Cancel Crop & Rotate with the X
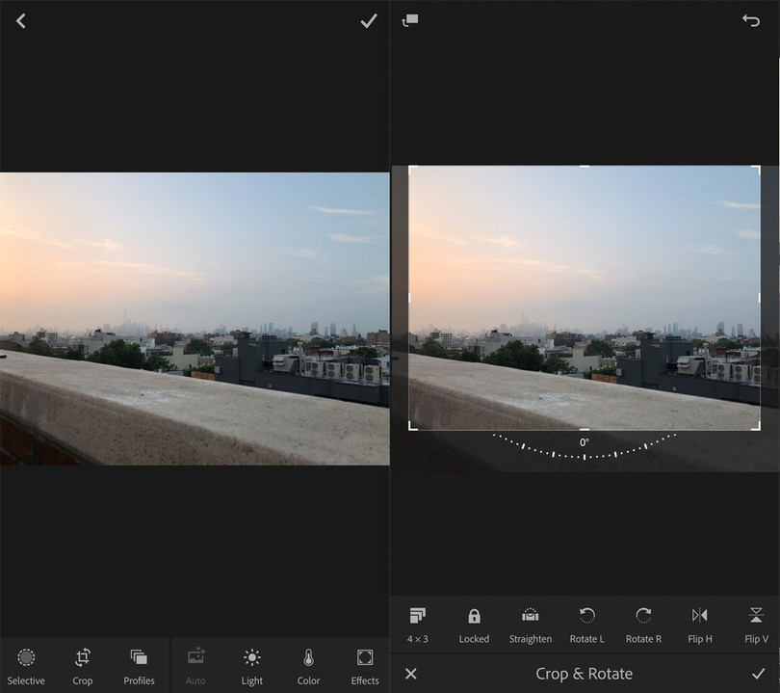Screen dimensions: 780x693 (x=411, y=674)
